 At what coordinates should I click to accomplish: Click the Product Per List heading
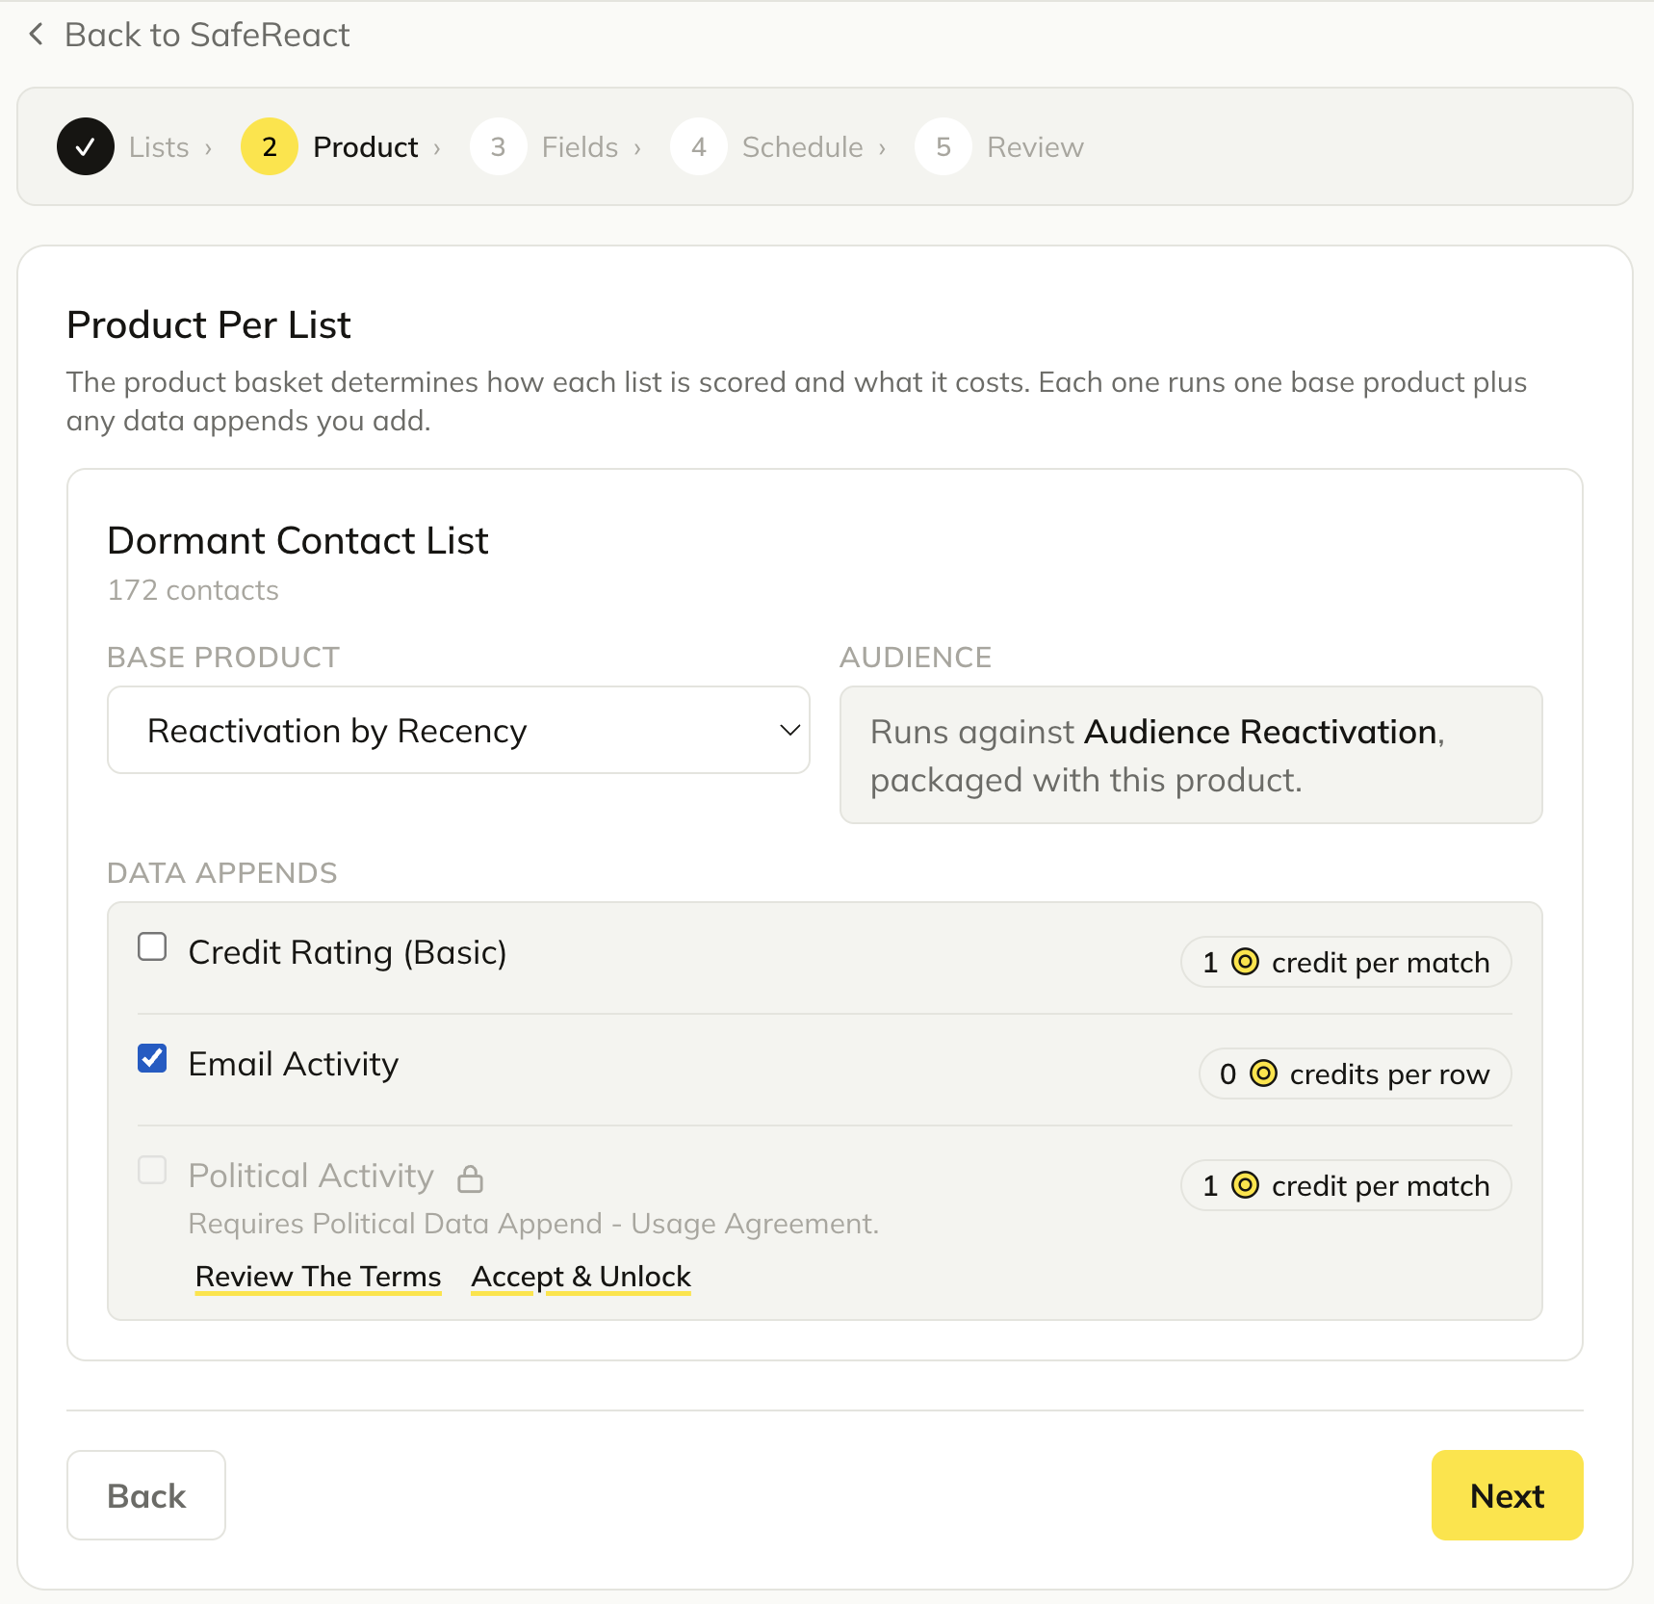click(209, 325)
